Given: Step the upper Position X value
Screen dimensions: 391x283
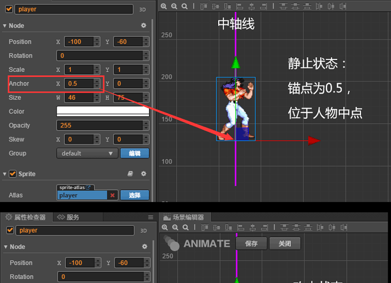Looking at the screenshot, I should pyautogui.click(x=97, y=42).
